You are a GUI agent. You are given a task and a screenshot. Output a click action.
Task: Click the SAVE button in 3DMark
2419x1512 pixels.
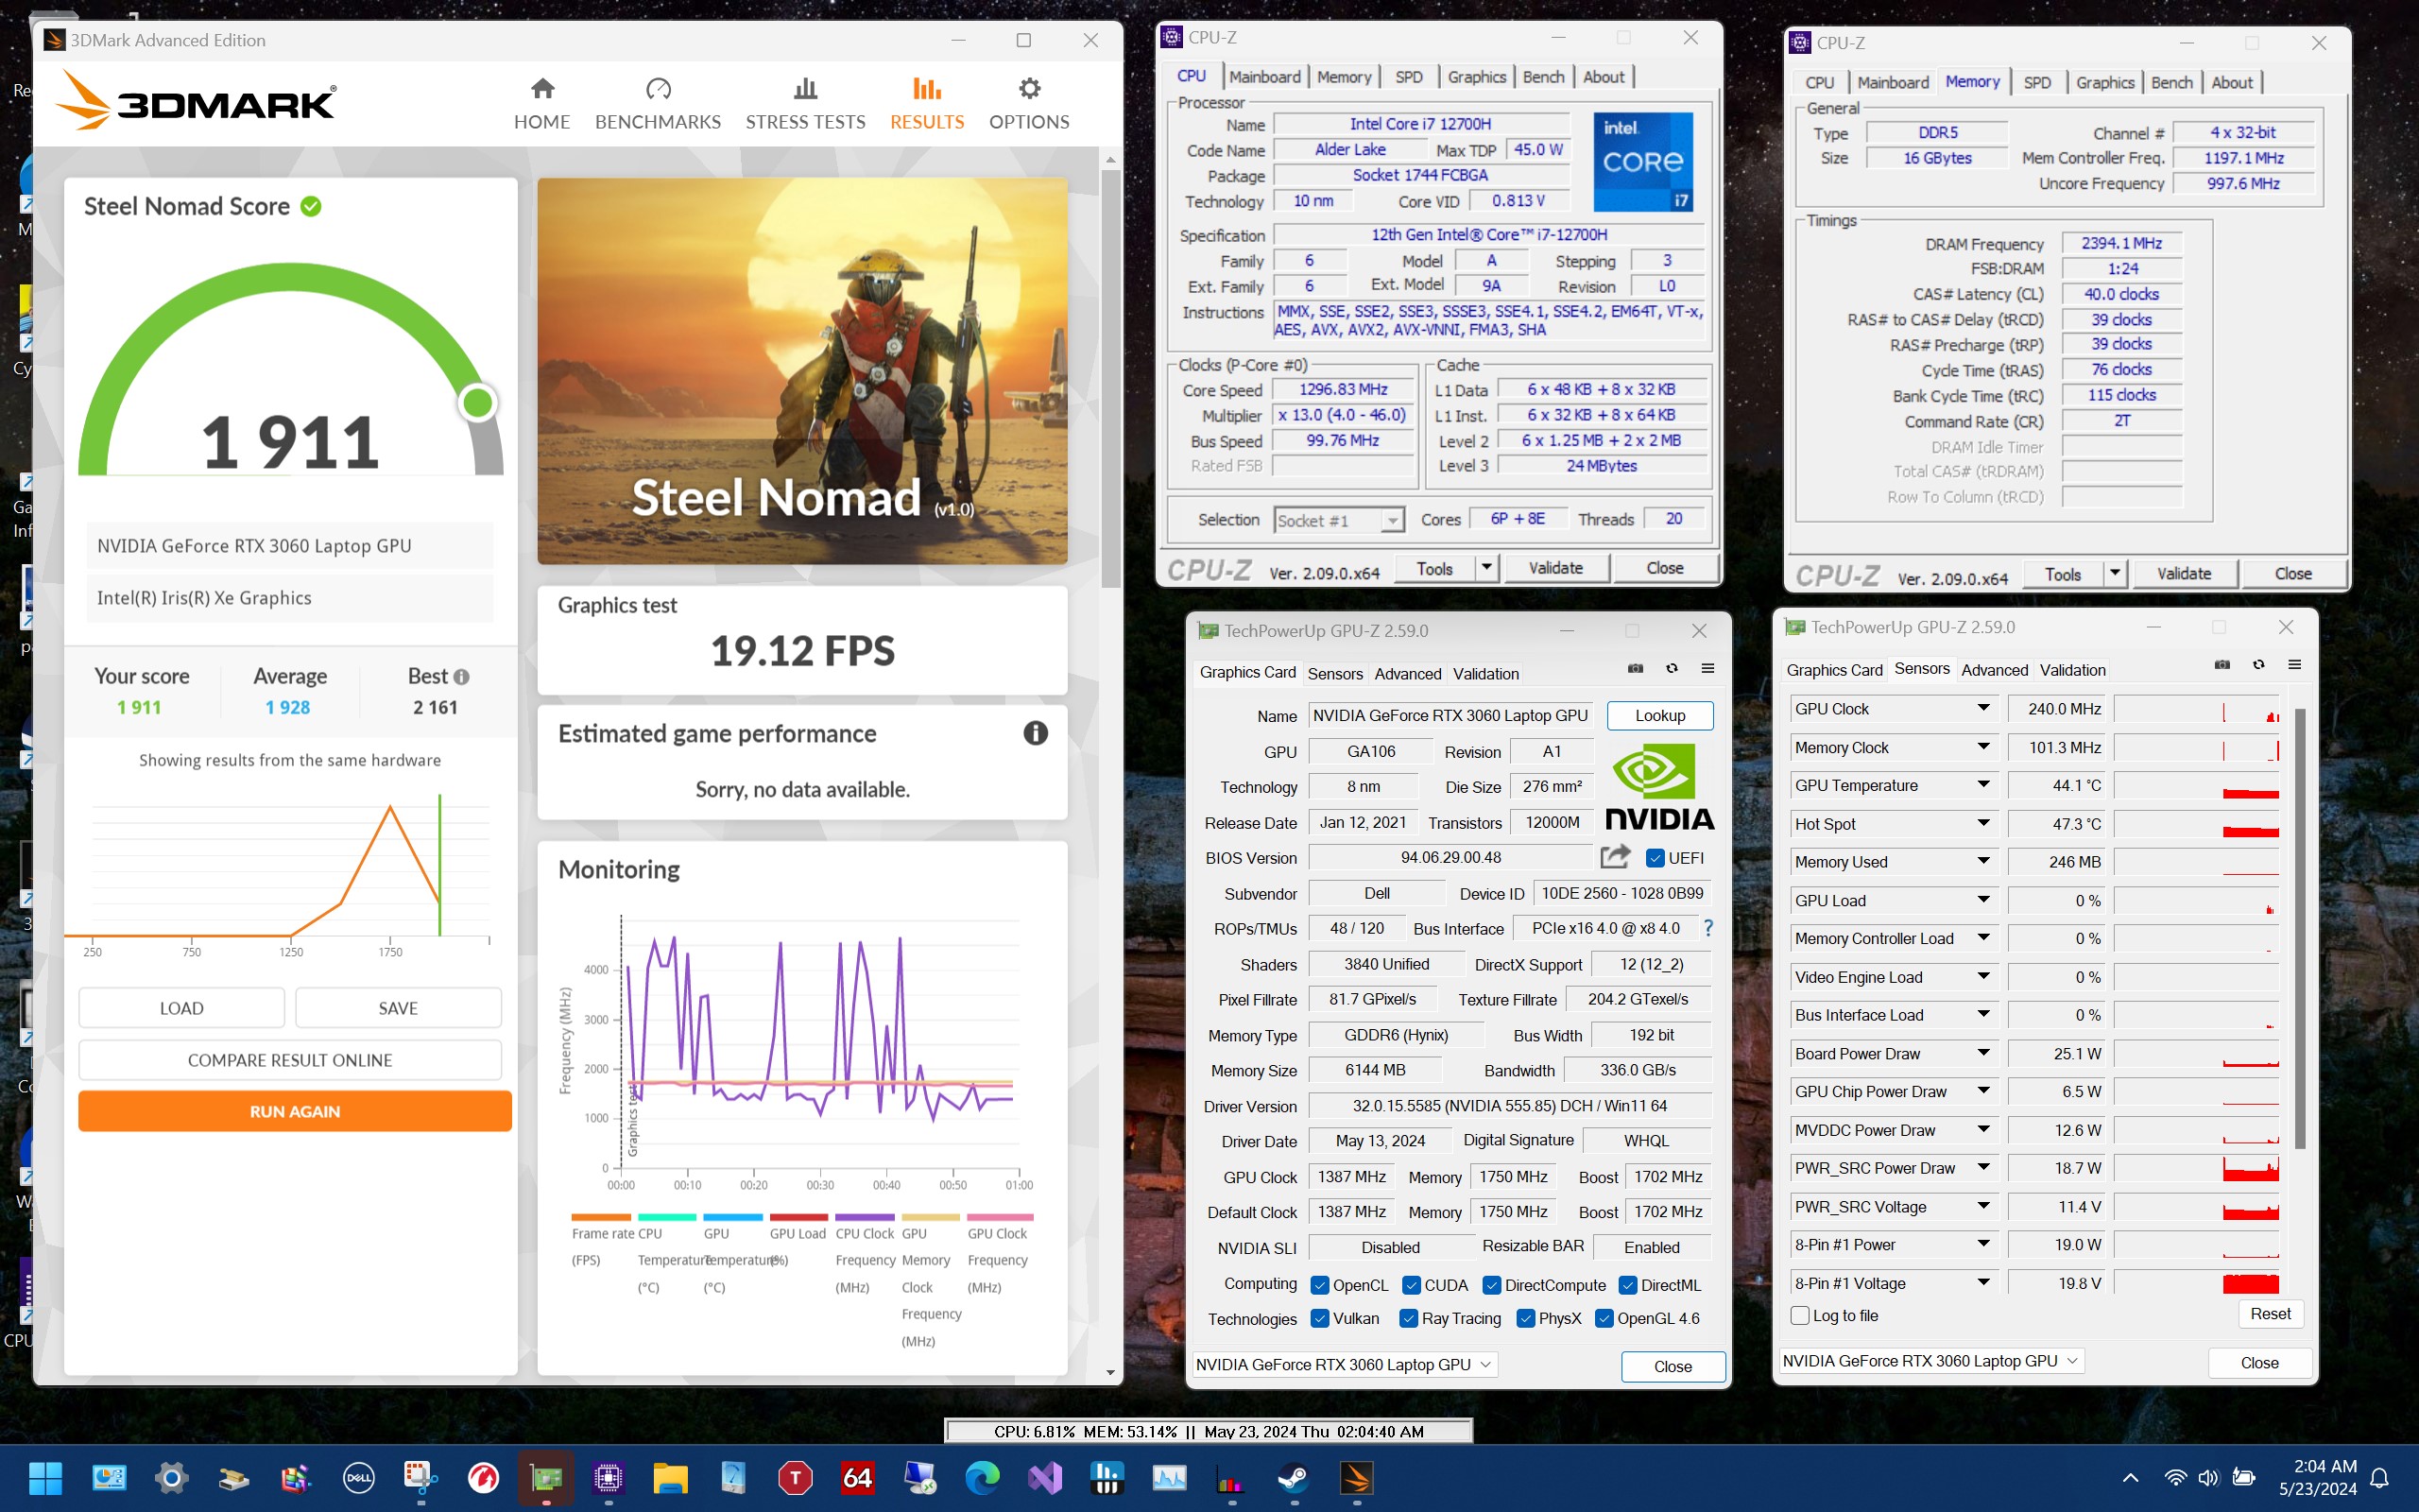click(398, 1008)
